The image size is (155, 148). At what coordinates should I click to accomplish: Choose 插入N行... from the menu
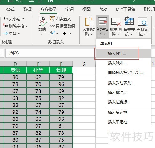(123, 54)
